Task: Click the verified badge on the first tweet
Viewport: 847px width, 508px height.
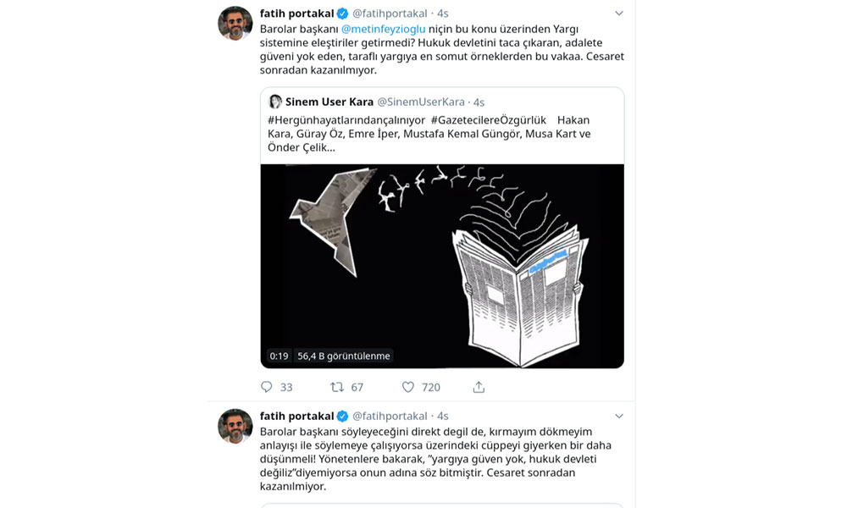Action: pos(342,14)
